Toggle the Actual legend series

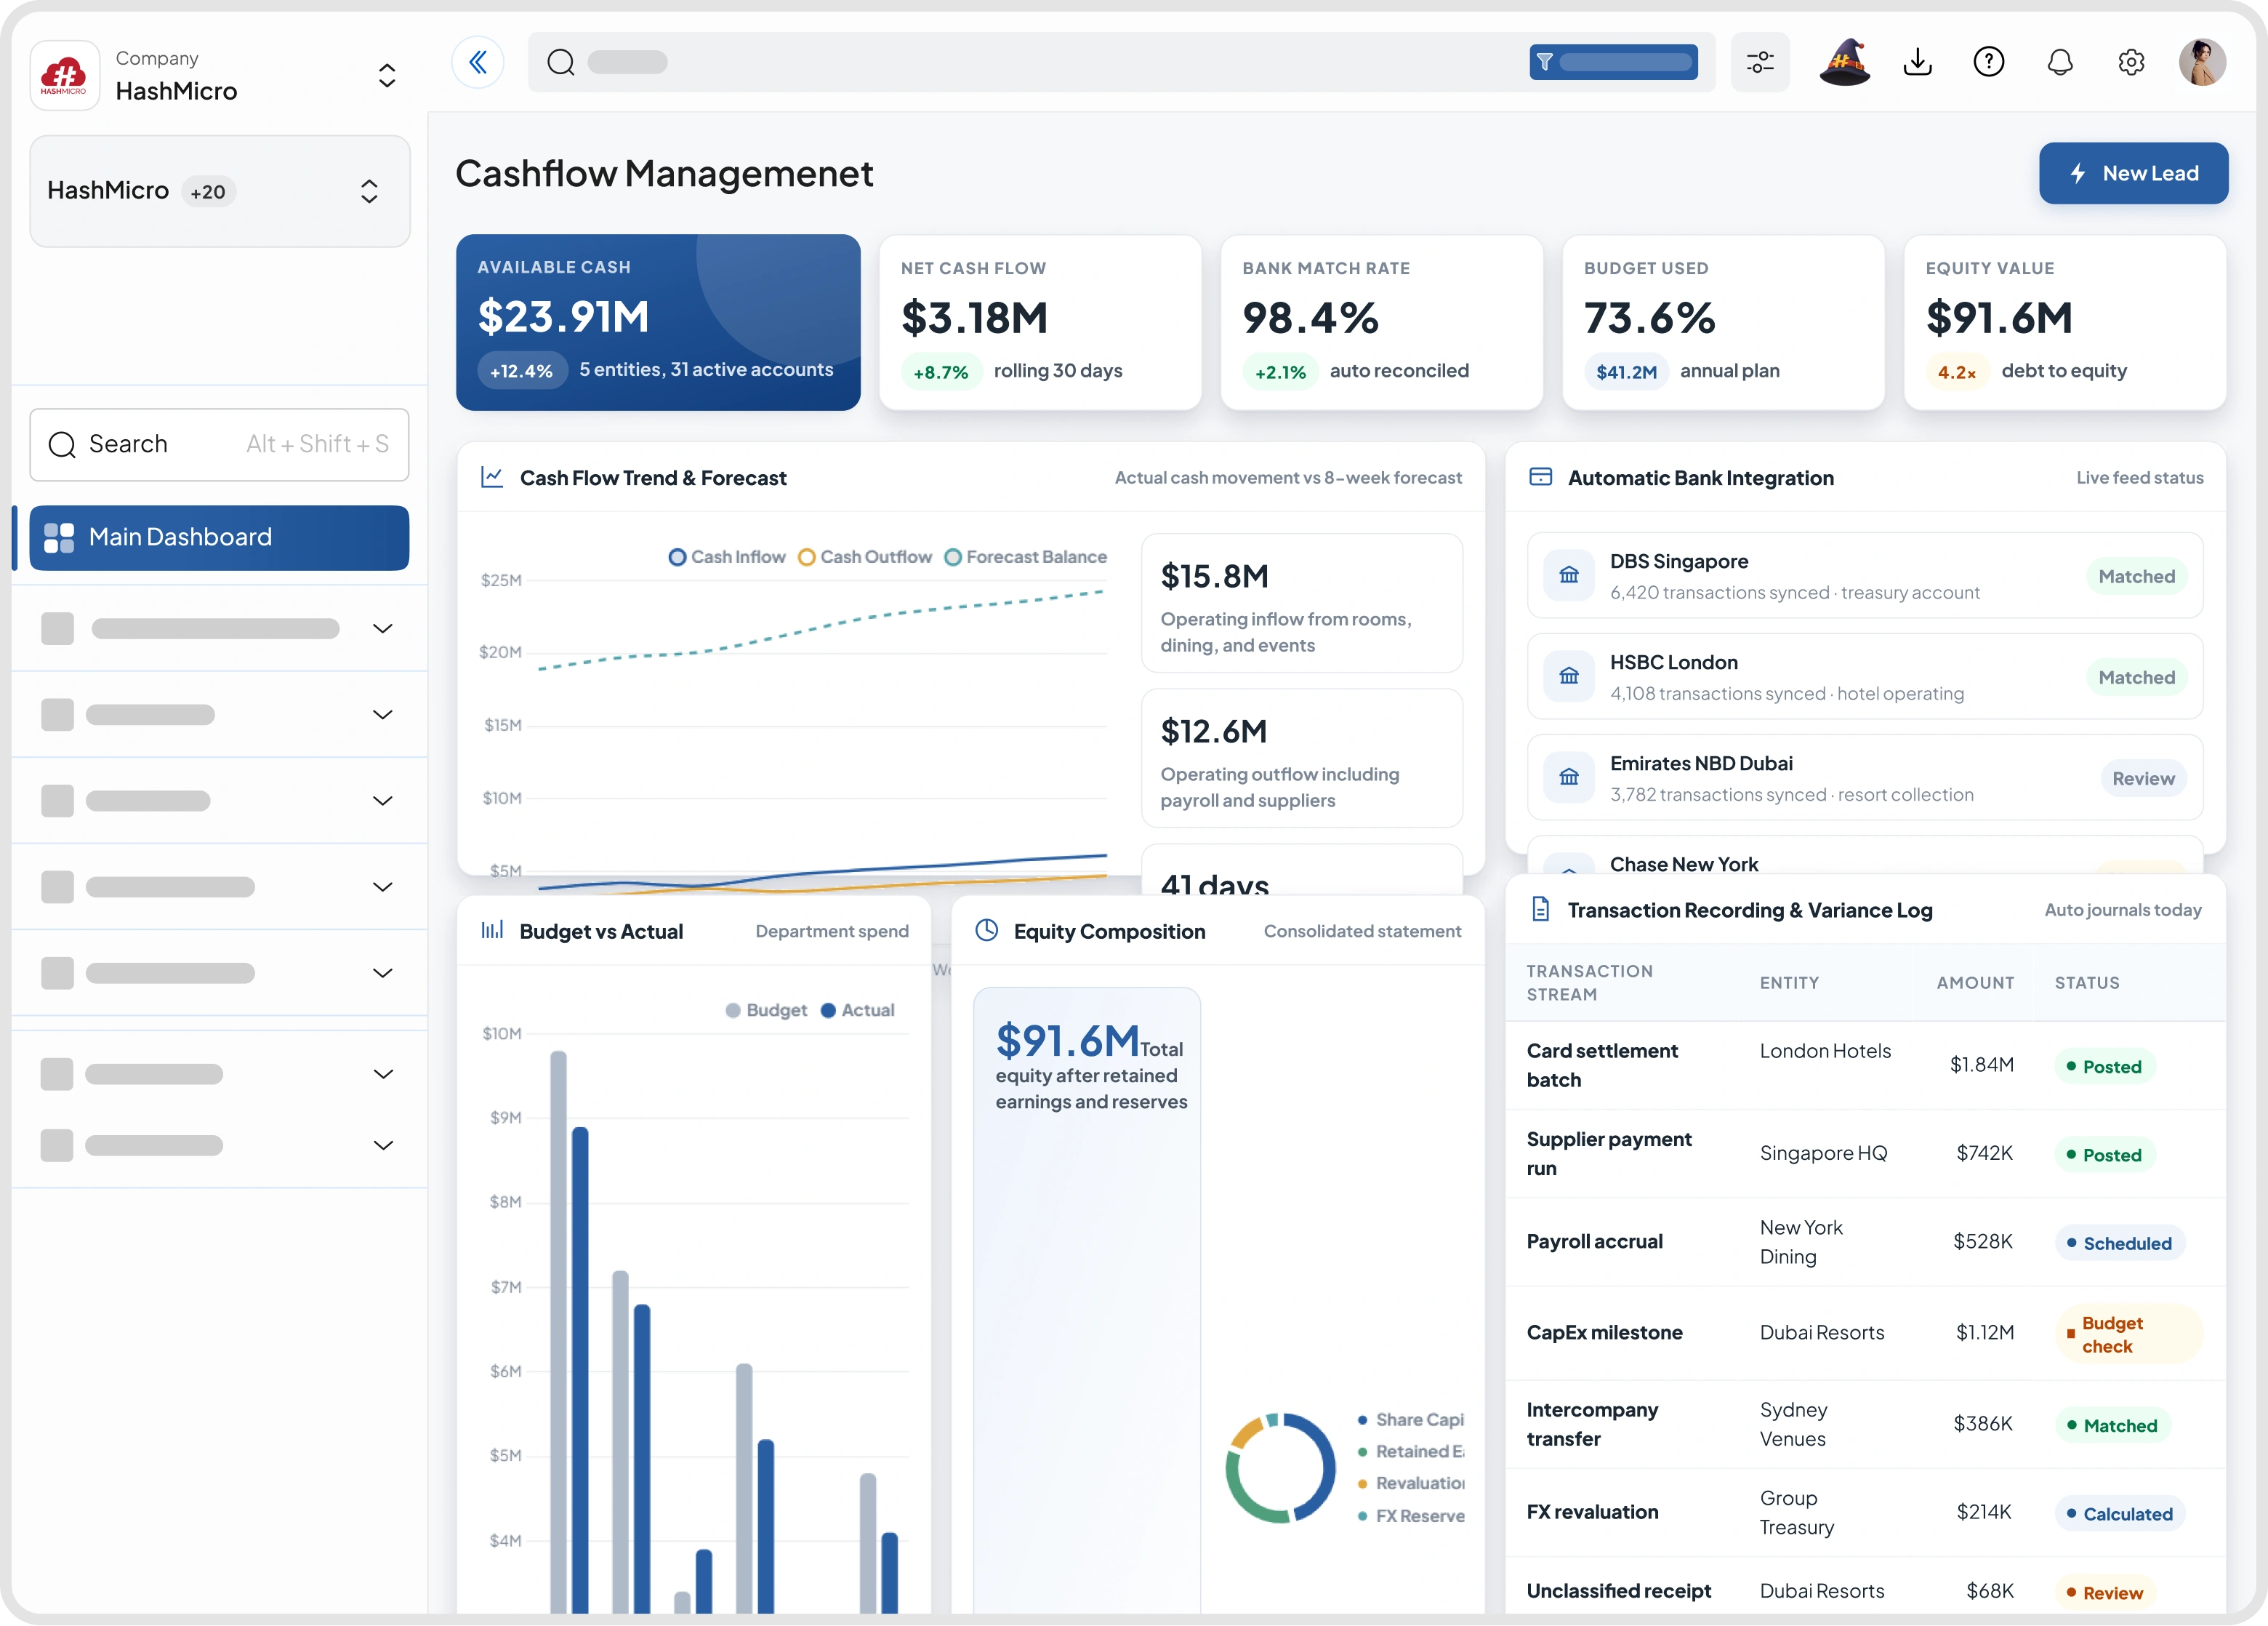(857, 1011)
